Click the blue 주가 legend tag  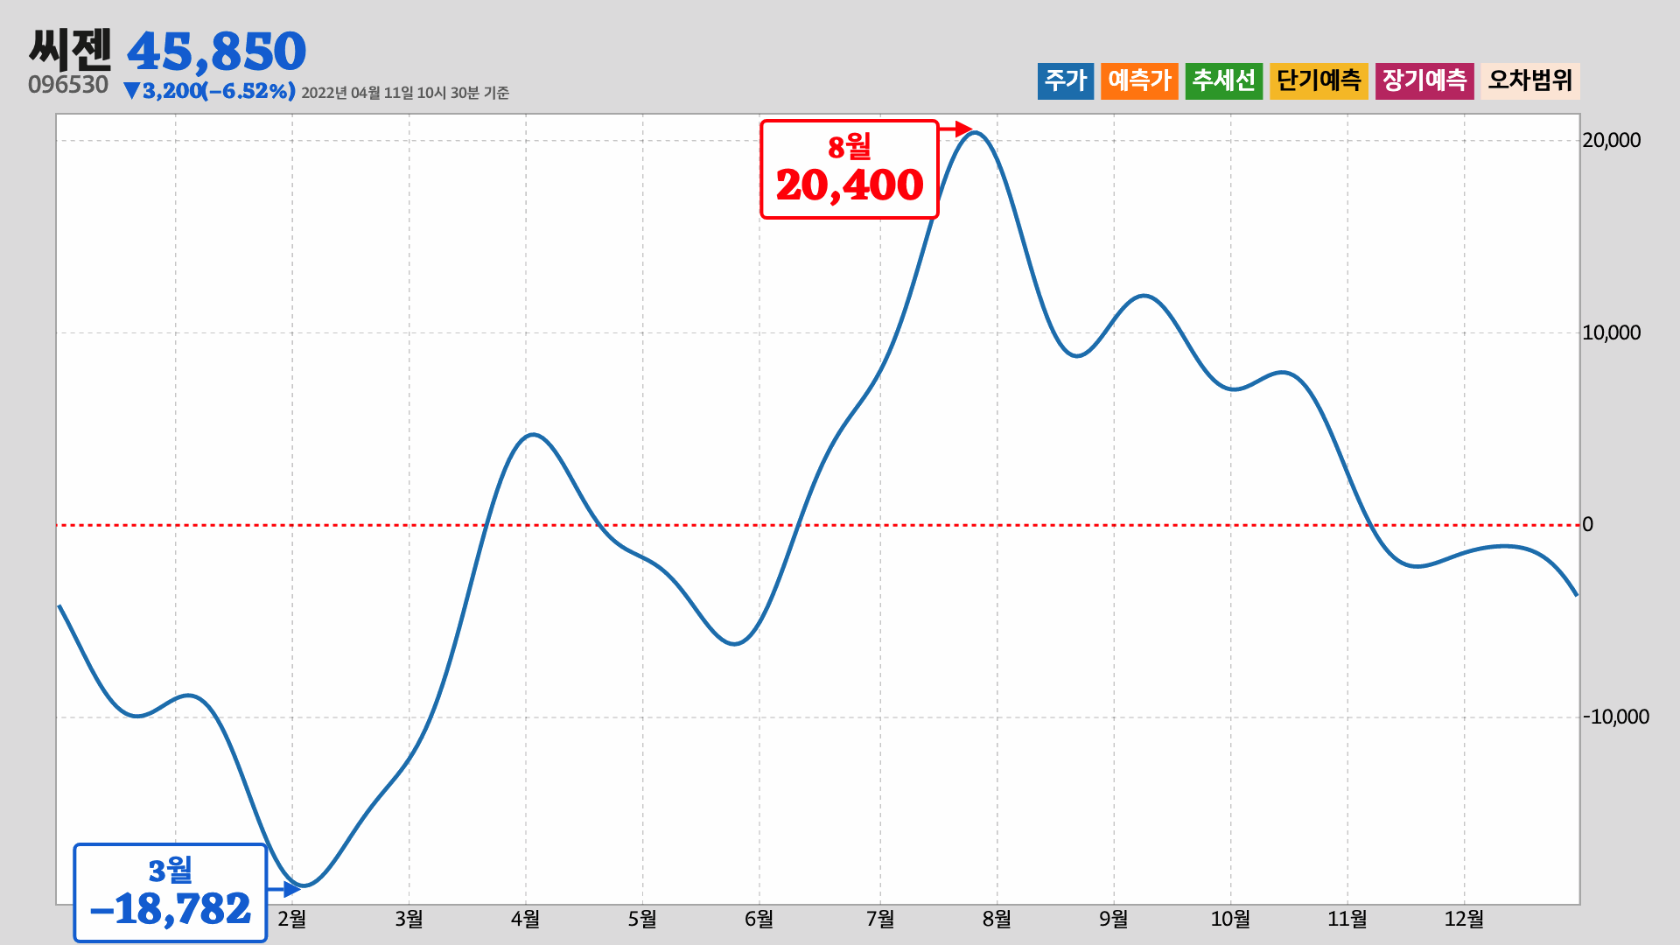click(x=1065, y=81)
